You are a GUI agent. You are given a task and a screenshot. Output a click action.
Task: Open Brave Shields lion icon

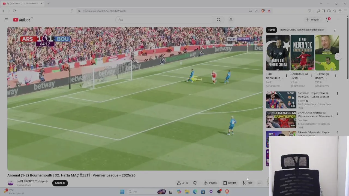pyautogui.click(x=263, y=11)
